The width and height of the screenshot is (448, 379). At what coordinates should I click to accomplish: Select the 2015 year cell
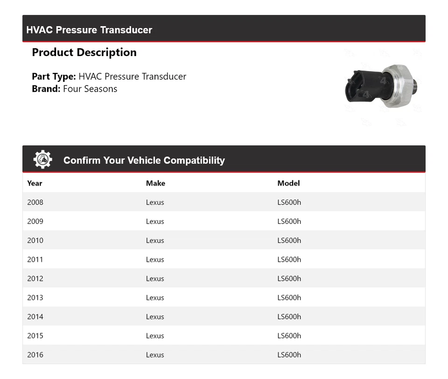point(35,336)
